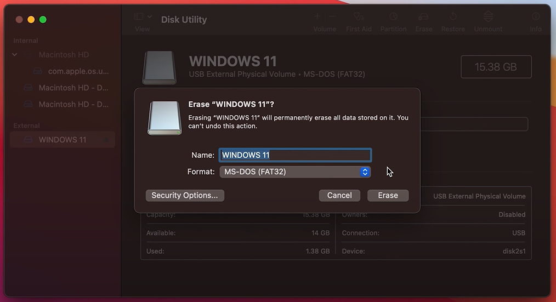Viewport: 556px width, 302px height.
Task: Click the Name field containing WINDOWS 11
Action: (x=295, y=155)
